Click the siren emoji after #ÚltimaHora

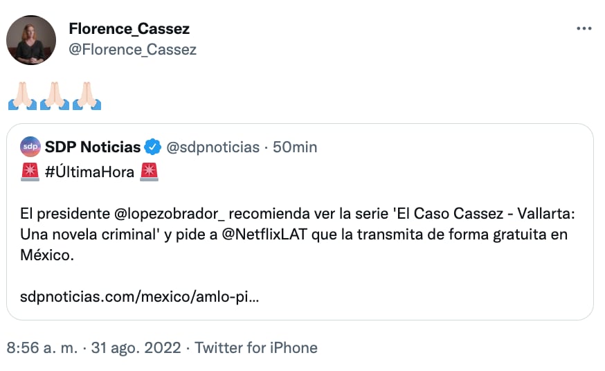(150, 172)
